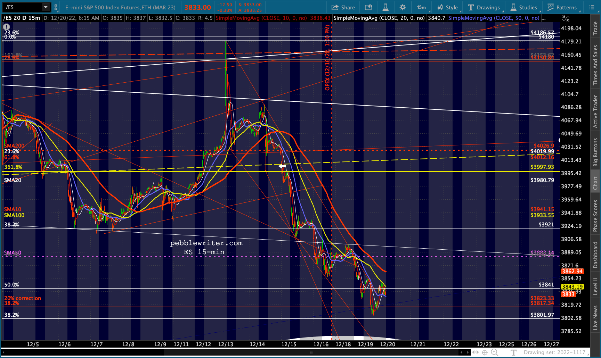Open the flask thinkScript icon
The height and width of the screenshot is (358, 601).
tap(385, 7)
